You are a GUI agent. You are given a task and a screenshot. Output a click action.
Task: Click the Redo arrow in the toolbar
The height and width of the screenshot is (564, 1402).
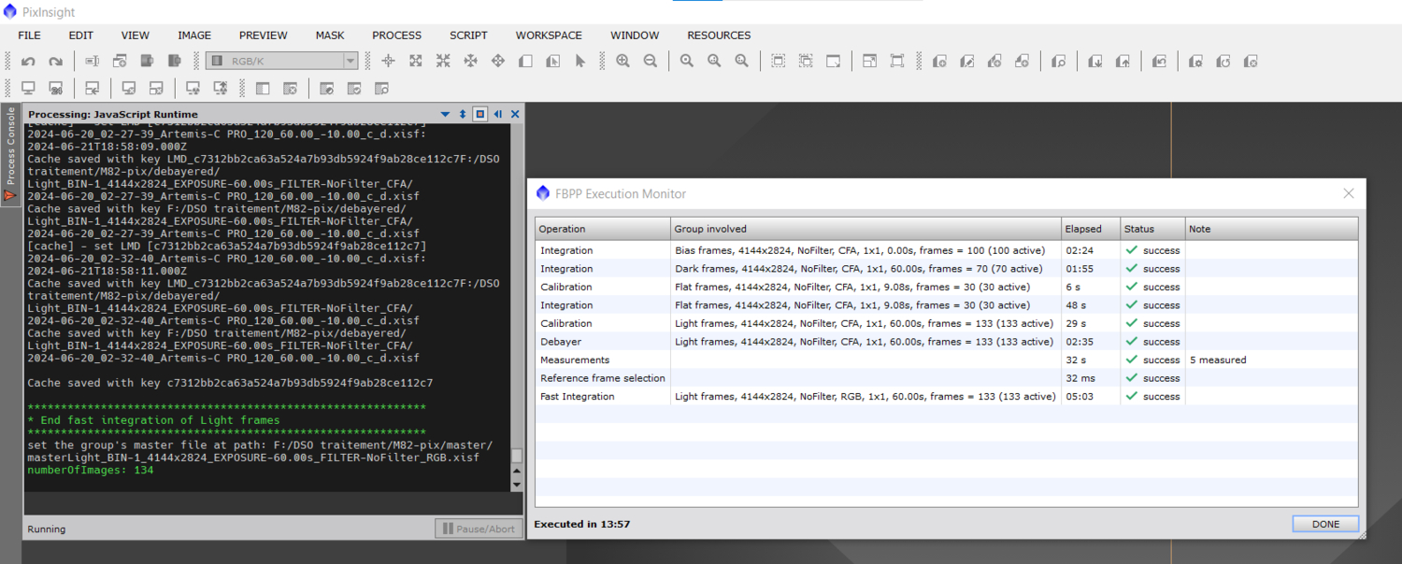(56, 62)
